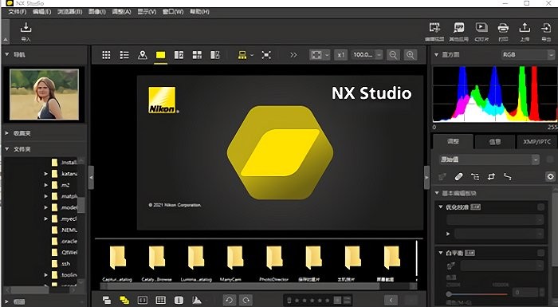This screenshot has width=558, height=307.
Task: Click the Export icon
Action: point(546,28)
